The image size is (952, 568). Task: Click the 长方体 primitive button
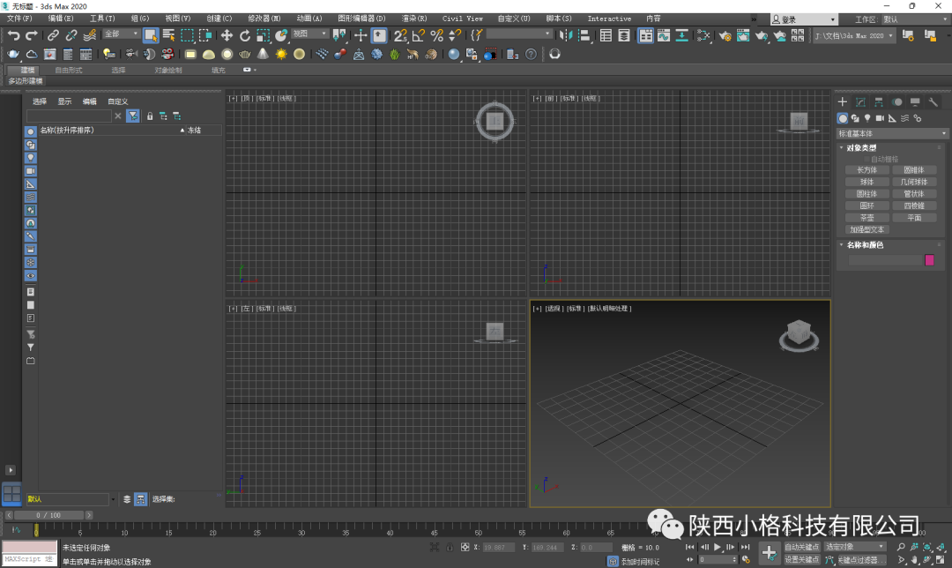pyautogui.click(x=867, y=169)
